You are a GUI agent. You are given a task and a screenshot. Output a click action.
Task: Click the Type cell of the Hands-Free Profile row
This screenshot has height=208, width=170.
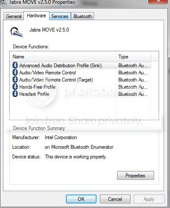(x=133, y=87)
